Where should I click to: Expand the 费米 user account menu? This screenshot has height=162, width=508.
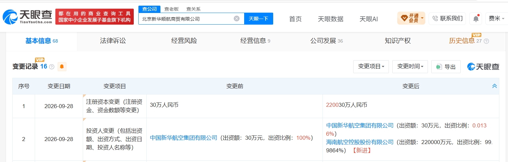[x=497, y=19]
